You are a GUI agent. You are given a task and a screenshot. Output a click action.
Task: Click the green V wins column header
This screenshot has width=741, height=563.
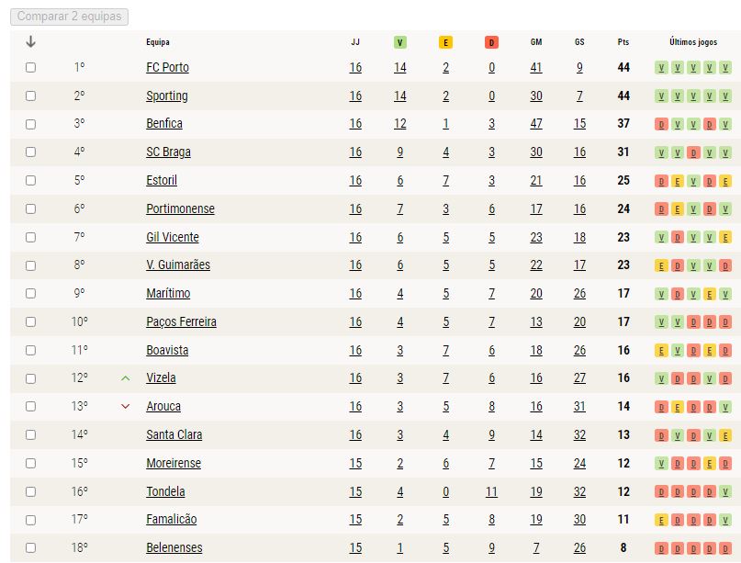point(399,42)
